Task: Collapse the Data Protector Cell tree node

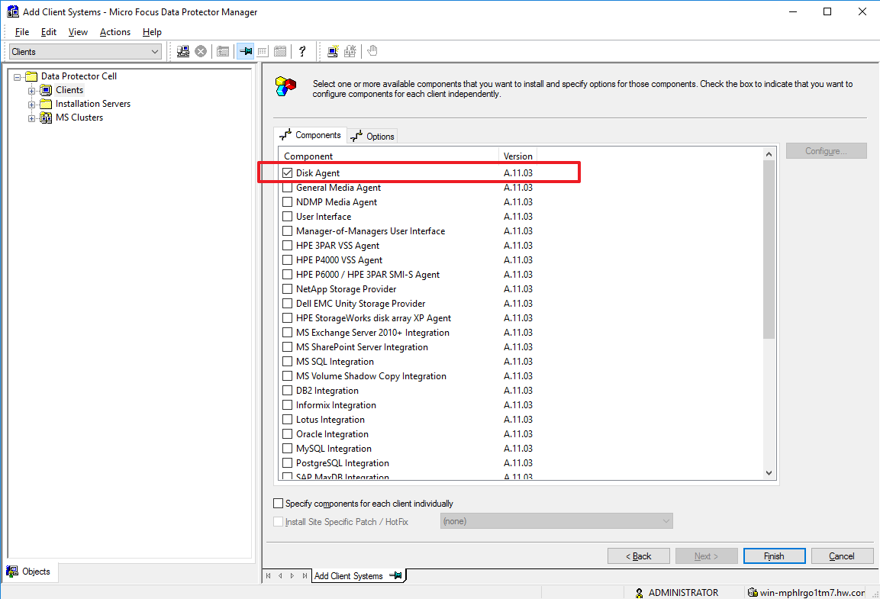Action: pos(18,77)
